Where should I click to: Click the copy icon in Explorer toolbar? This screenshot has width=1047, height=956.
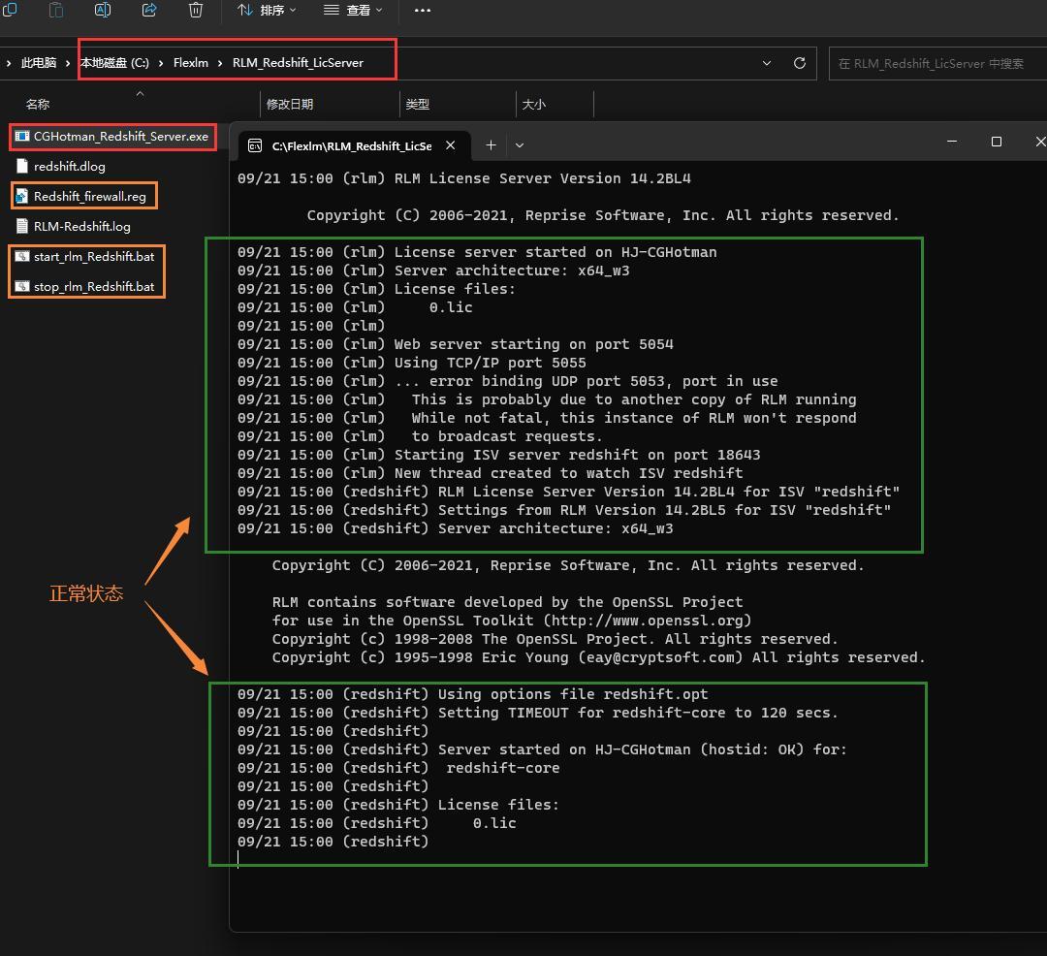click(10, 10)
